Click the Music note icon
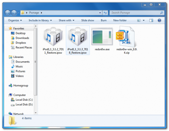169x131 pixels. (13, 66)
